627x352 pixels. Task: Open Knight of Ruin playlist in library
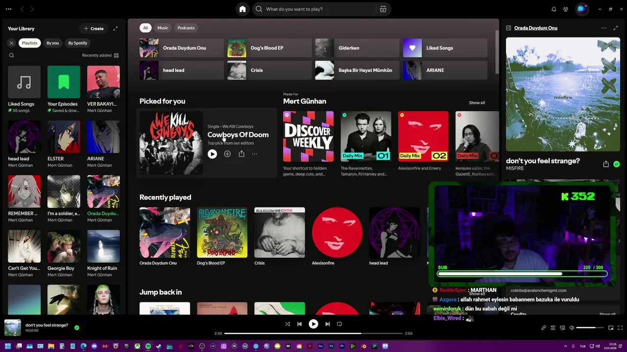tap(103, 254)
